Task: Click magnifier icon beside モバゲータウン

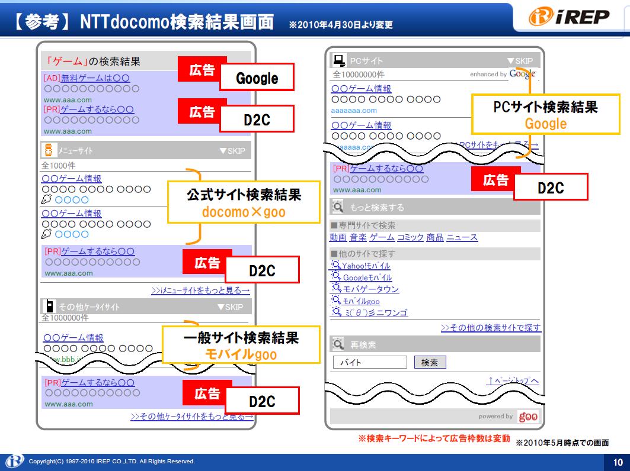Action: [336, 288]
